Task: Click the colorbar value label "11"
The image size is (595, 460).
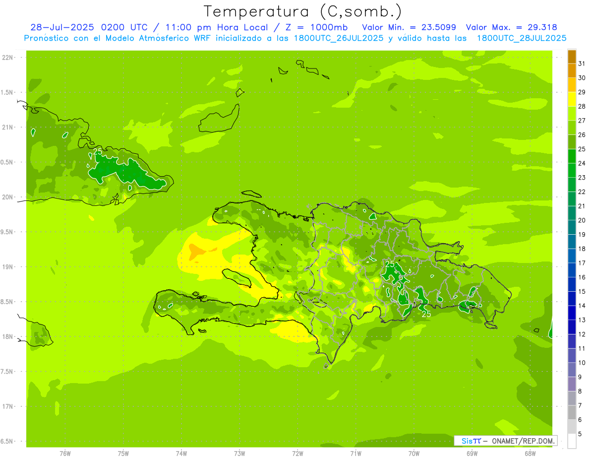Action: tap(582, 348)
